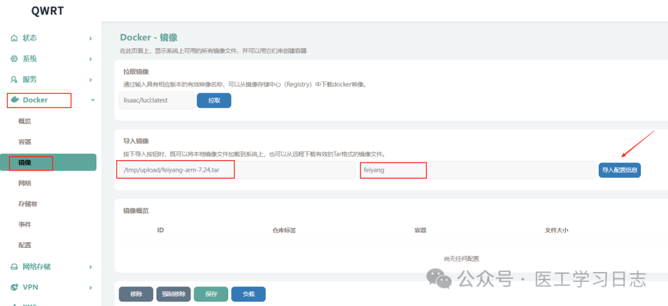Viewport: 668px width, 306px height.
Task: Expand the 状态 menu chevron
Action: tap(91, 38)
